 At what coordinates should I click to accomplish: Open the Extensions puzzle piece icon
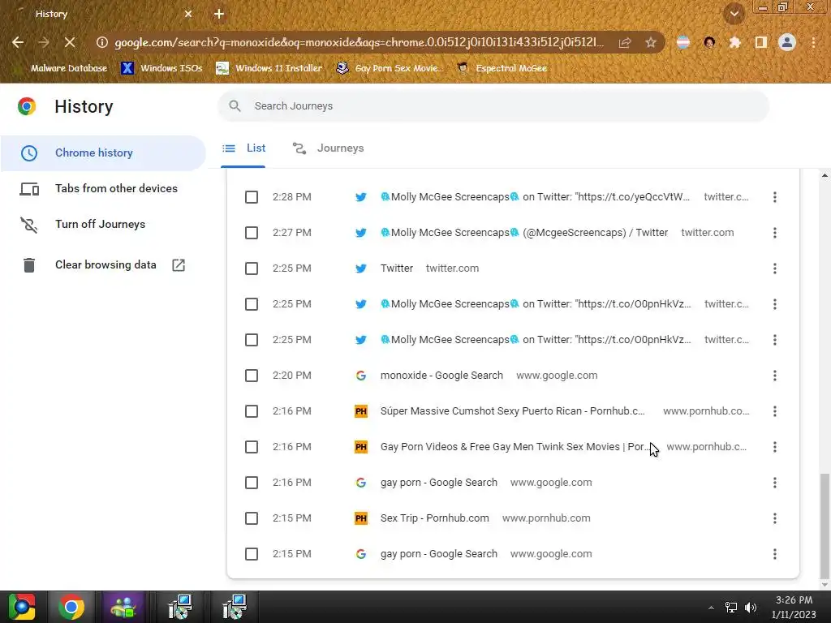click(734, 42)
